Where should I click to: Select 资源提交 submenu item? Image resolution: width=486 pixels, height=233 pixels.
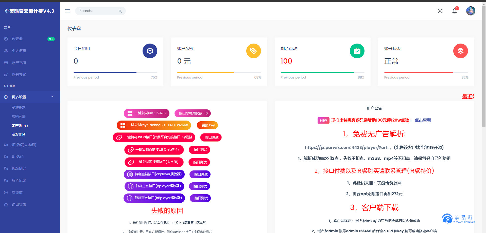pyautogui.click(x=18, y=107)
